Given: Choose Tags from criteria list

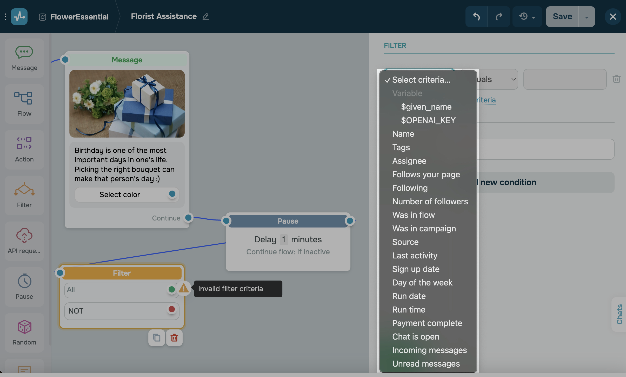Looking at the screenshot, I should click(x=401, y=147).
